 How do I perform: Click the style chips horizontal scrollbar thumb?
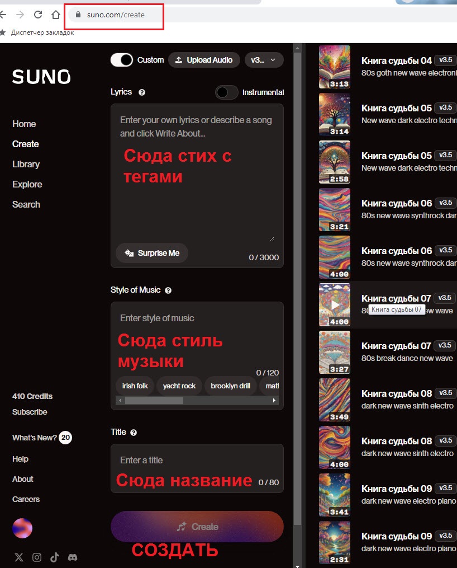click(154, 401)
